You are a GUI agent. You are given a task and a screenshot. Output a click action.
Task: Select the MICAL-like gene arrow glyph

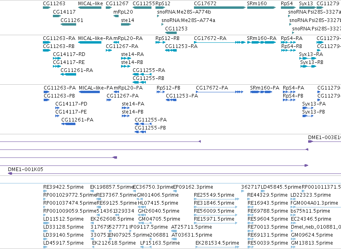[x=90, y=8]
